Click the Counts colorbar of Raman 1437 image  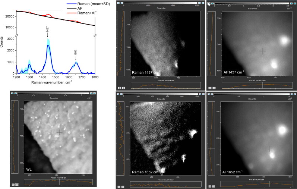[160, 3]
